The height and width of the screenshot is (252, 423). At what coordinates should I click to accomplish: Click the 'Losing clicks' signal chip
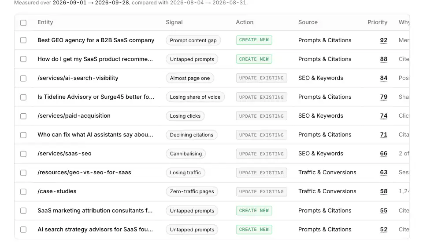[x=185, y=116]
